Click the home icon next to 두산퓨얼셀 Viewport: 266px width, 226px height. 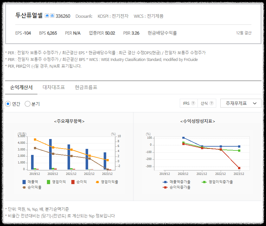click(47, 16)
